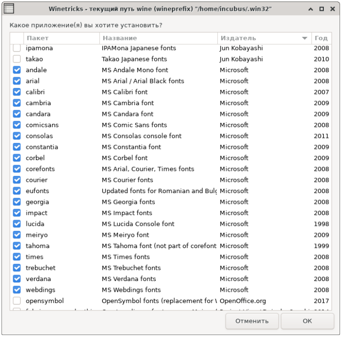Confirm selection with OK button
343x338 pixels.
[x=307, y=321]
